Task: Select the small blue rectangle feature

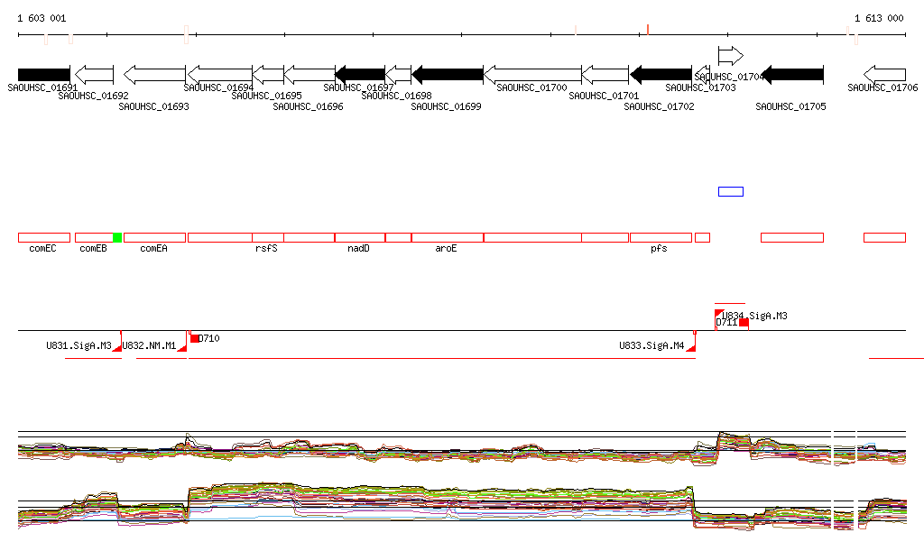Action: 730,191
